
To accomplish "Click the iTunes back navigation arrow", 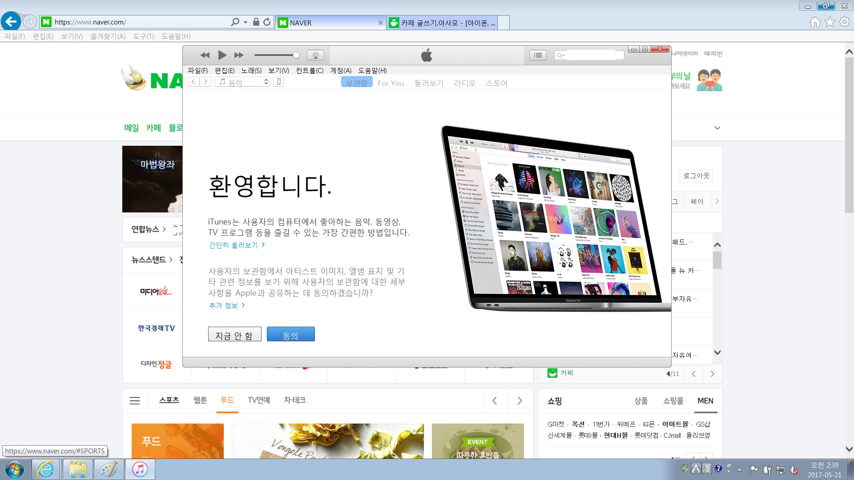I will [x=193, y=82].
